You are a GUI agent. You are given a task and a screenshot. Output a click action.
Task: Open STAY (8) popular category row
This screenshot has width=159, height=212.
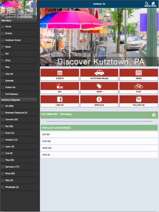click(x=99, y=155)
